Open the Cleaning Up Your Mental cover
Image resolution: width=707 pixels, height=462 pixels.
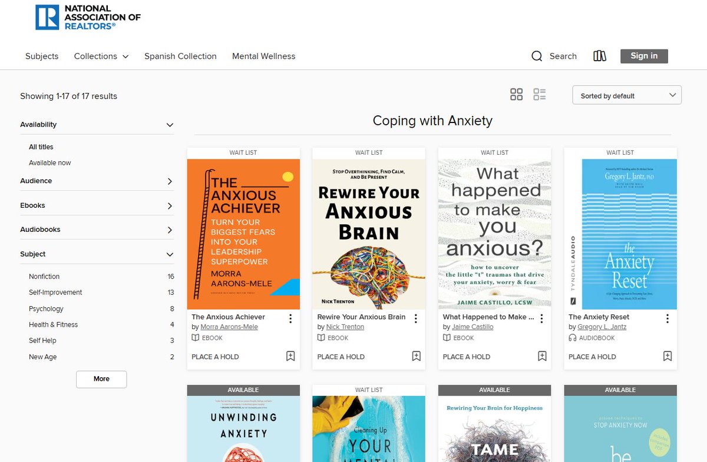(369, 428)
